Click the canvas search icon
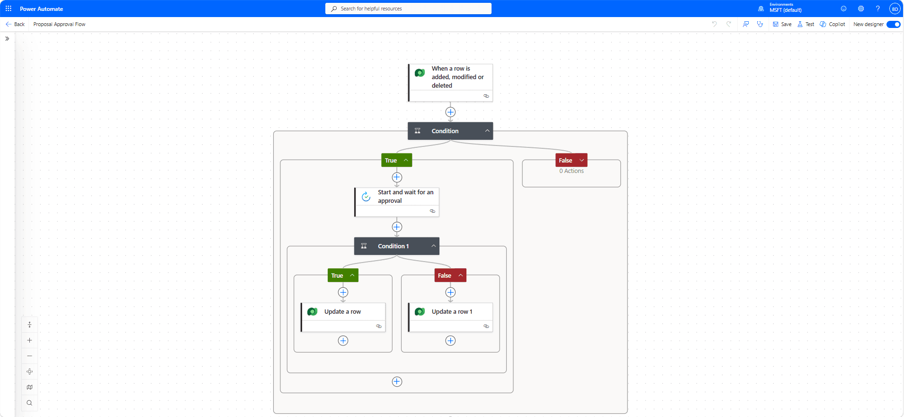904x417 pixels. [29, 403]
